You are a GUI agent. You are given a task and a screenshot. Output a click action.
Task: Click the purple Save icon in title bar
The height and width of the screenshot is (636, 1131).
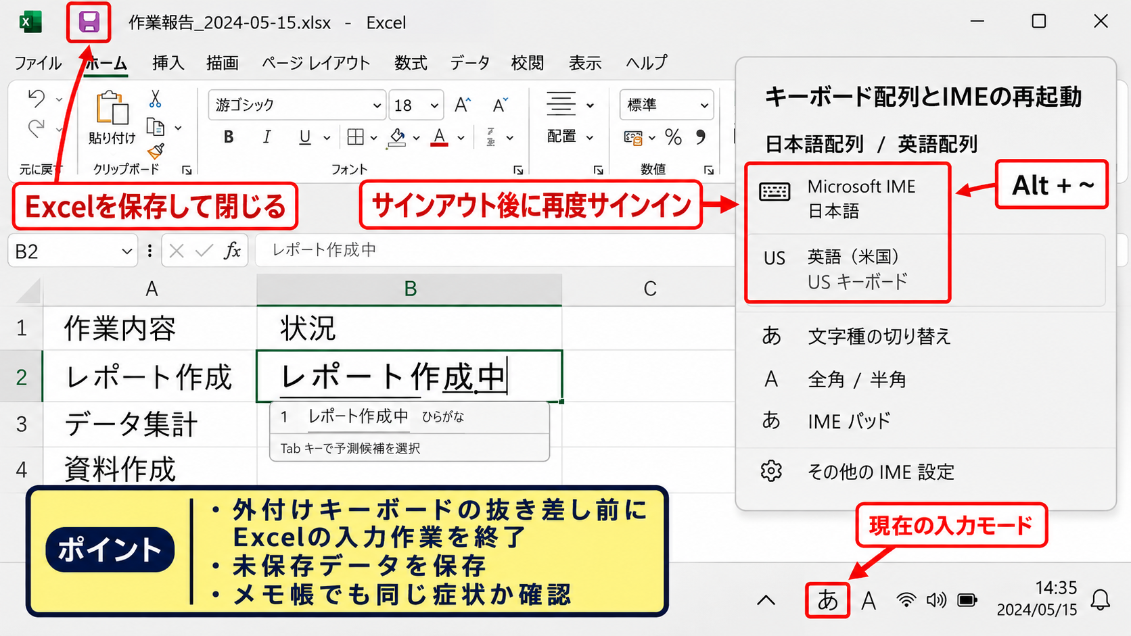pyautogui.click(x=89, y=22)
